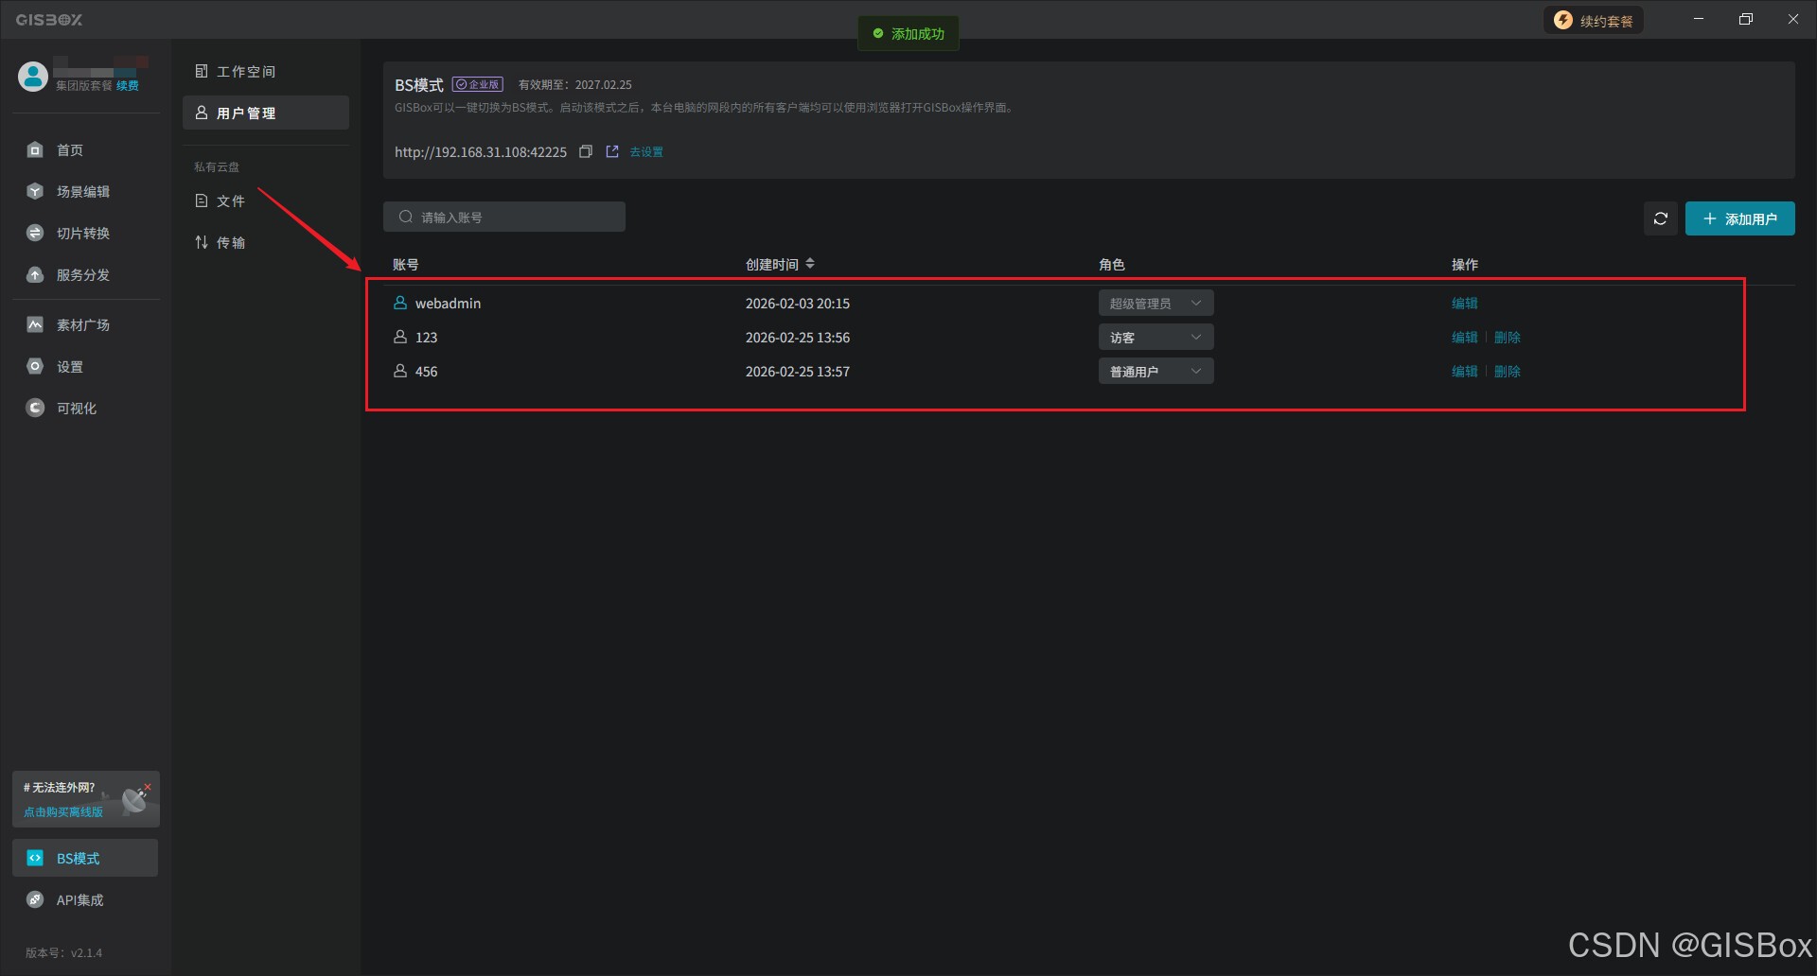Click 点击购买离线版 banner link
This screenshot has height=976, width=1817.
pos(63,811)
